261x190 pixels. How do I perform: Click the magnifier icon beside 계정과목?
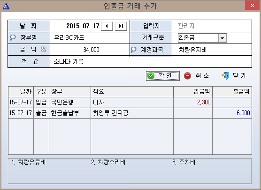(x=133, y=50)
